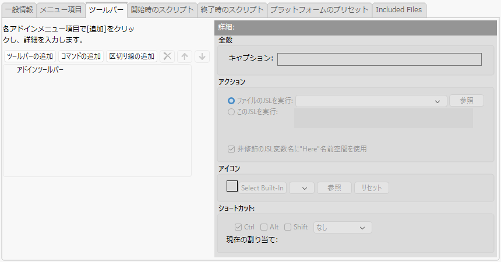Image resolution: width=501 pixels, height=262 pixels.
Task: Click ツールバーの追加 button
Action: pos(30,56)
